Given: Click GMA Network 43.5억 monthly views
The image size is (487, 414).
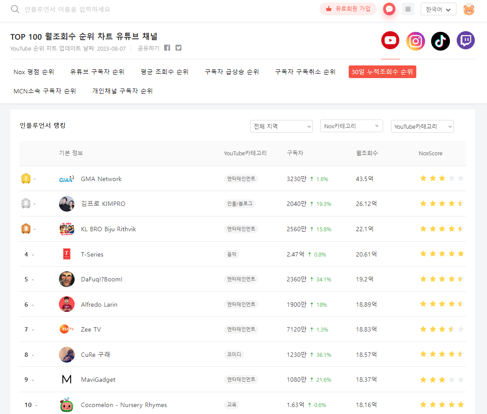Looking at the screenshot, I should pyautogui.click(x=365, y=179).
